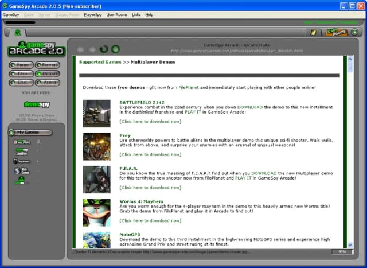Click the Worms 4 Mayhem thumbnail
The image size is (367, 268).
coord(97,213)
